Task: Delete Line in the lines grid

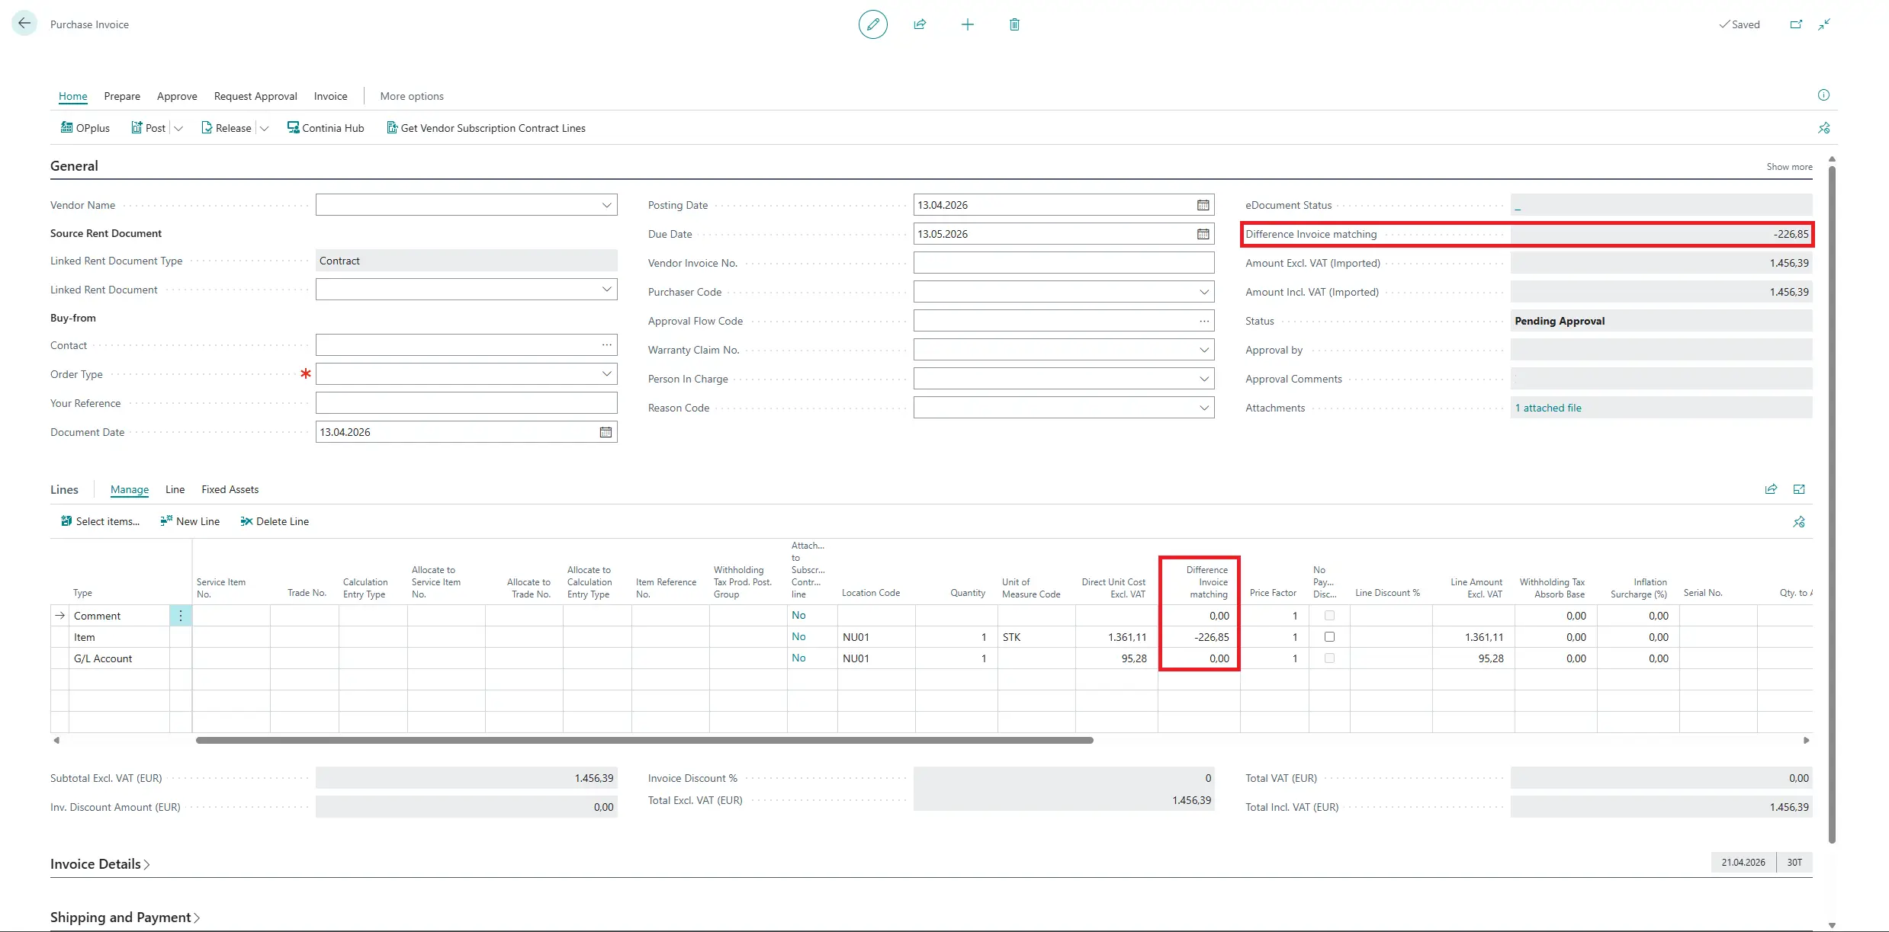Action: click(275, 521)
